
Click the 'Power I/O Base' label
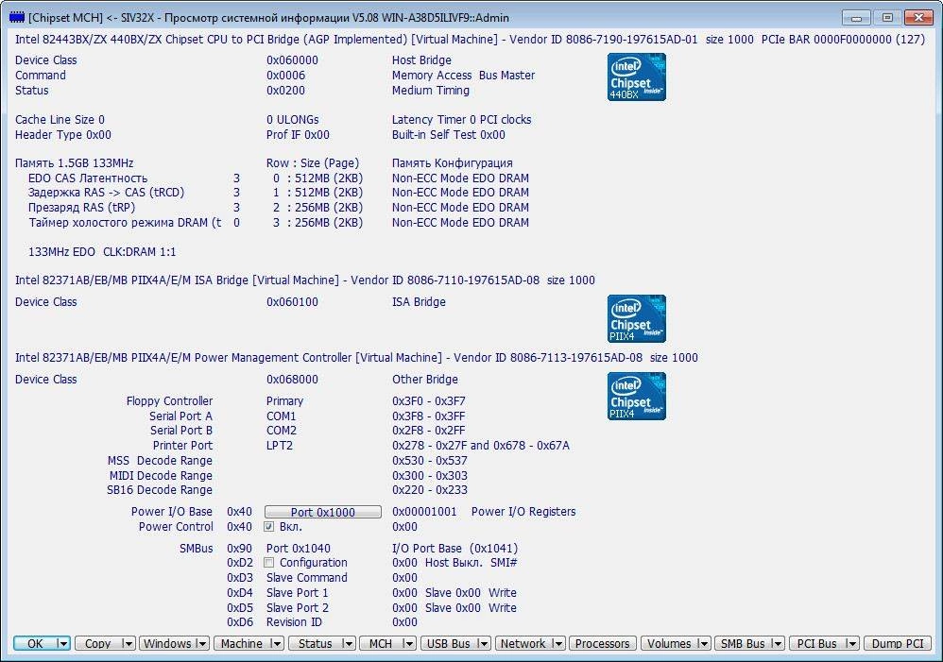coord(172,512)
